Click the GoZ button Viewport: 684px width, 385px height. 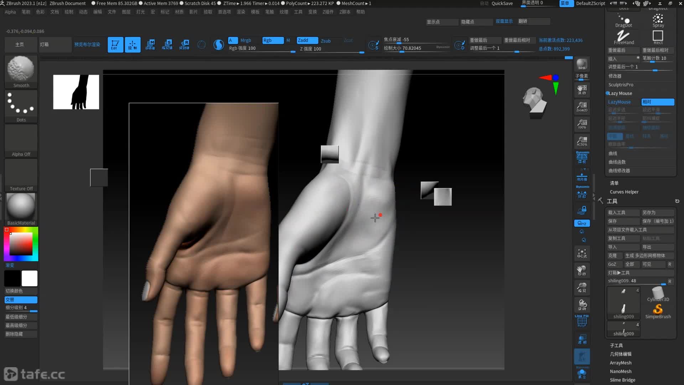click(x=615, y=264)
